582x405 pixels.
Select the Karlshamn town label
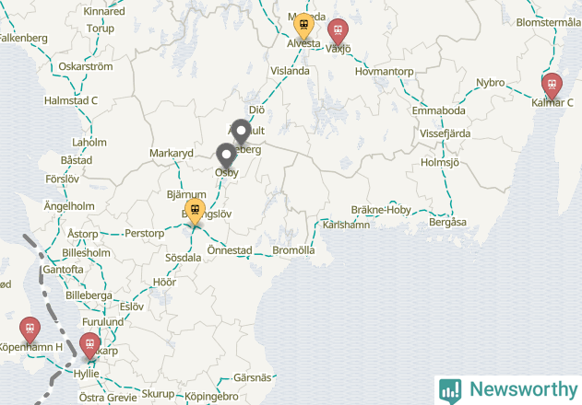pos(346,225)
